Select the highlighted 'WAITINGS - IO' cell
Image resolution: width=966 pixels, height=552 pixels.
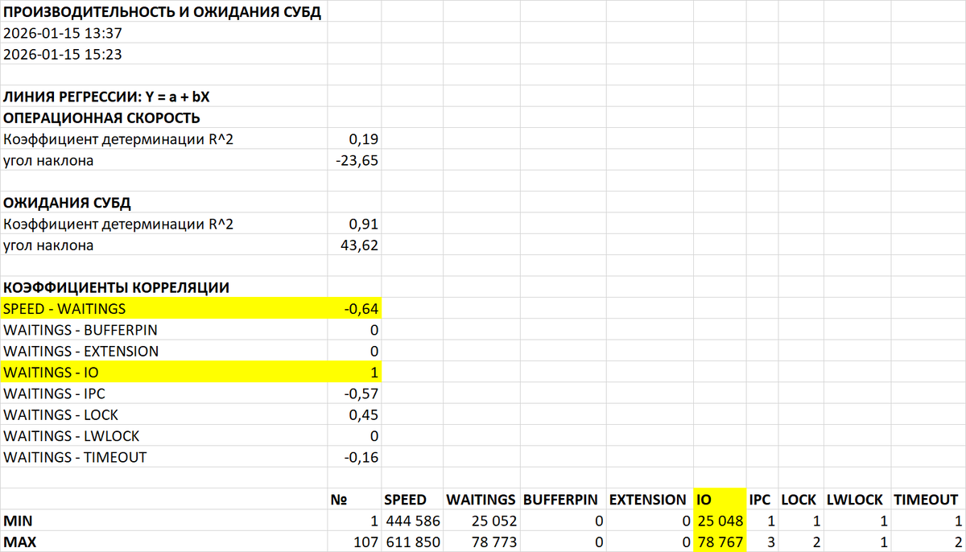[x=163, y=373]
